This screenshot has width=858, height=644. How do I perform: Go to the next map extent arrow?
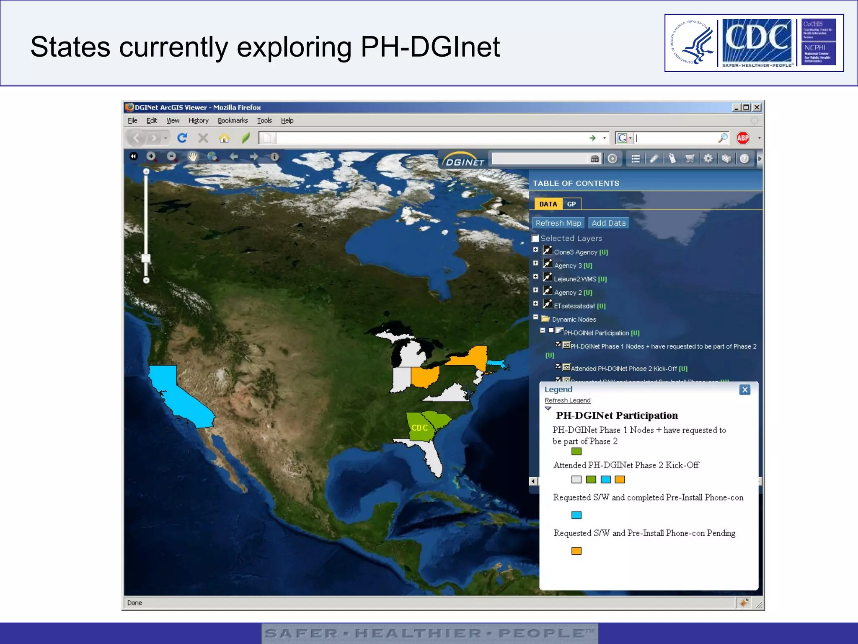(254, 157)
